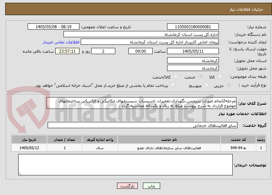272x195 pixels.
Task: Click the نوع فرآیند خرید label
Action: (253, 85)
